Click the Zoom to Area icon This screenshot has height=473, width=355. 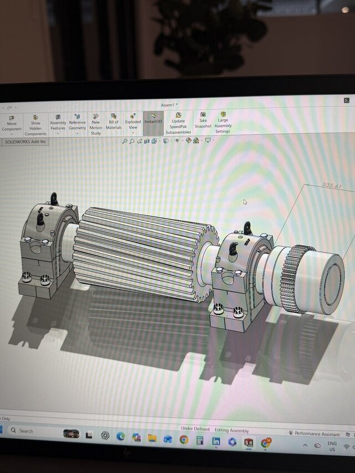(132, 141)
